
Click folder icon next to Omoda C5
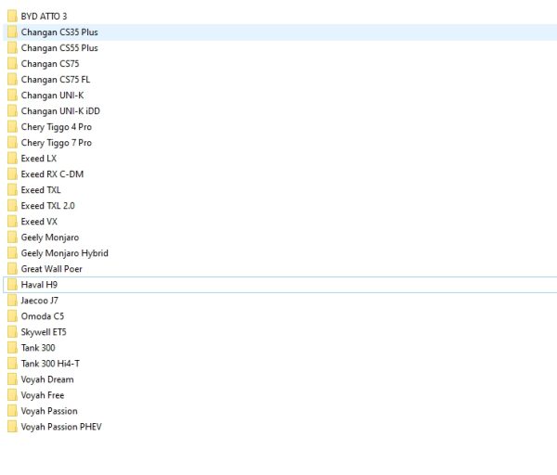point(12,316)
